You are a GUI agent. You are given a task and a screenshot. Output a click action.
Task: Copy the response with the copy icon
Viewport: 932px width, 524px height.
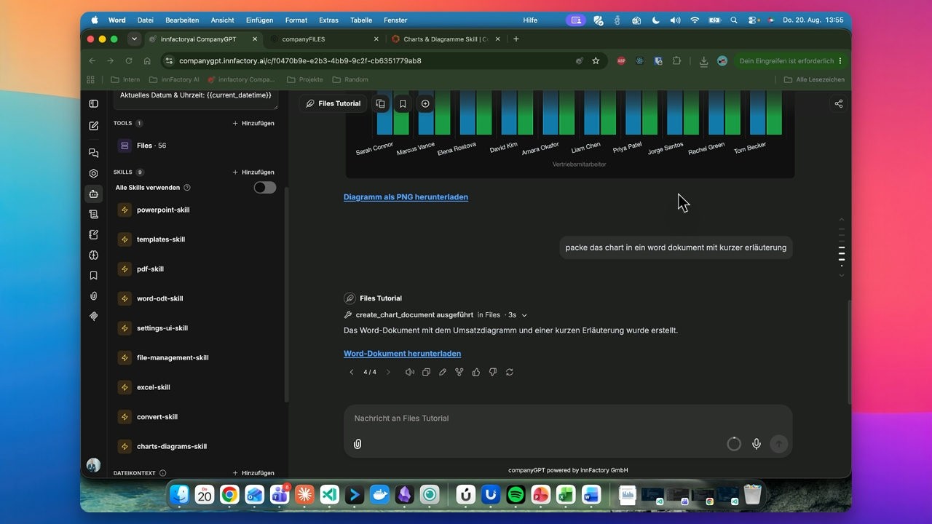pos(426,372)
